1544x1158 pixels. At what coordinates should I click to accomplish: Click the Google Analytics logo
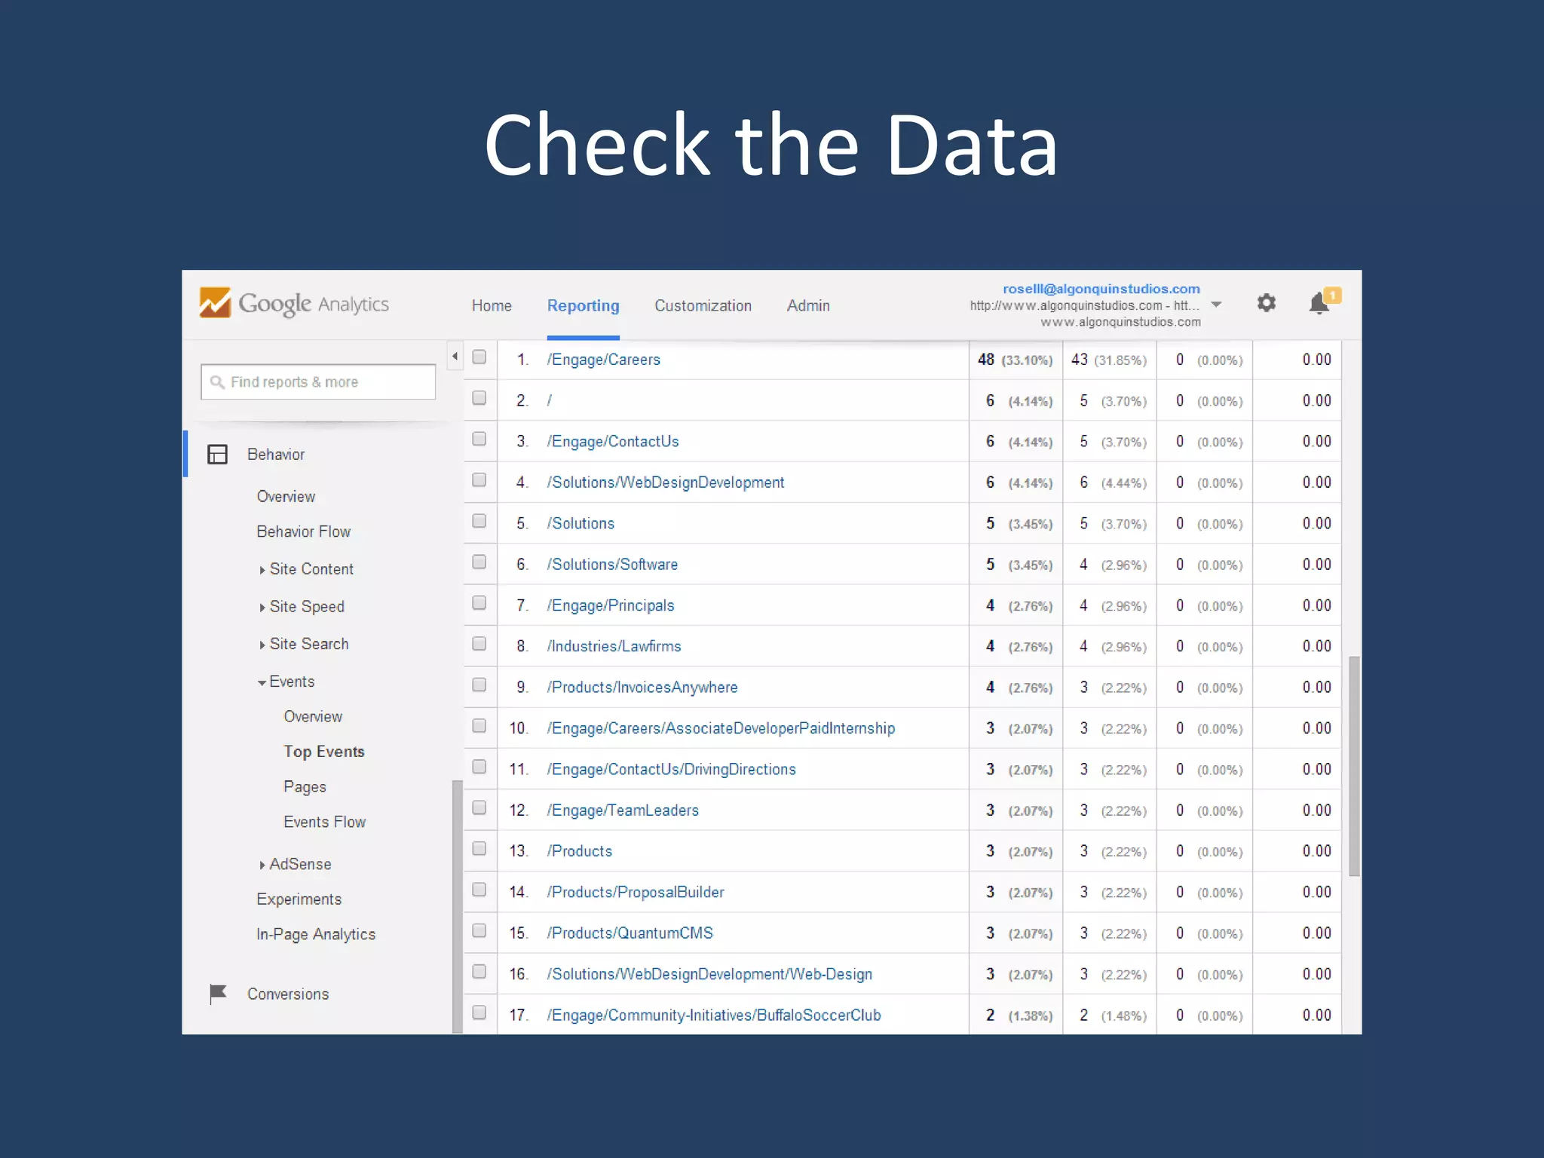point(294,303)
